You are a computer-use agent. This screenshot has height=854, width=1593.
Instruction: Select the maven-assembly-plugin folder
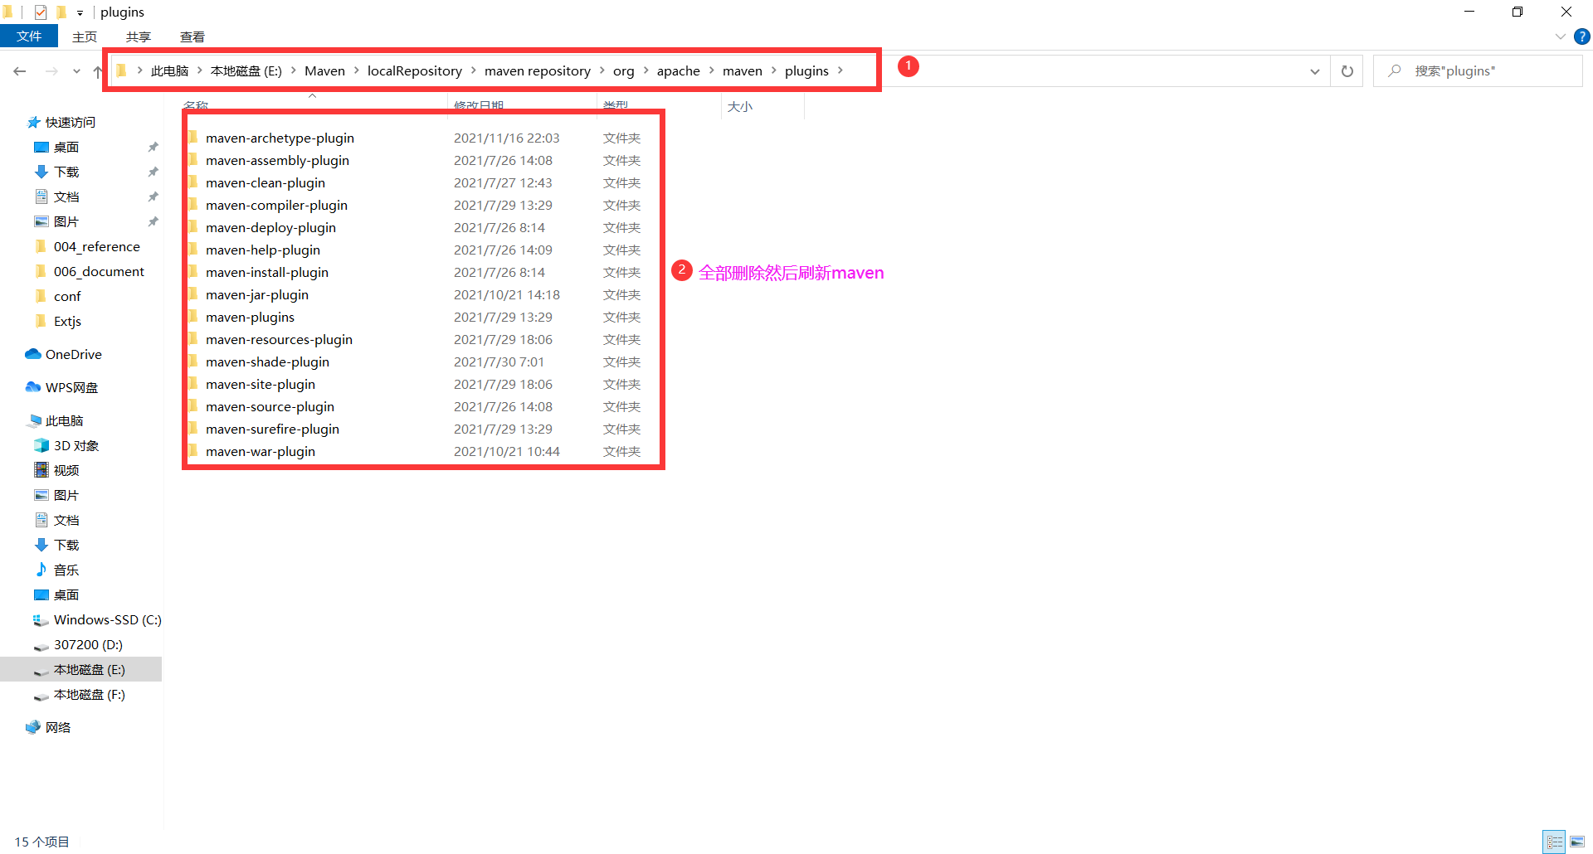[x=277, y=160]
